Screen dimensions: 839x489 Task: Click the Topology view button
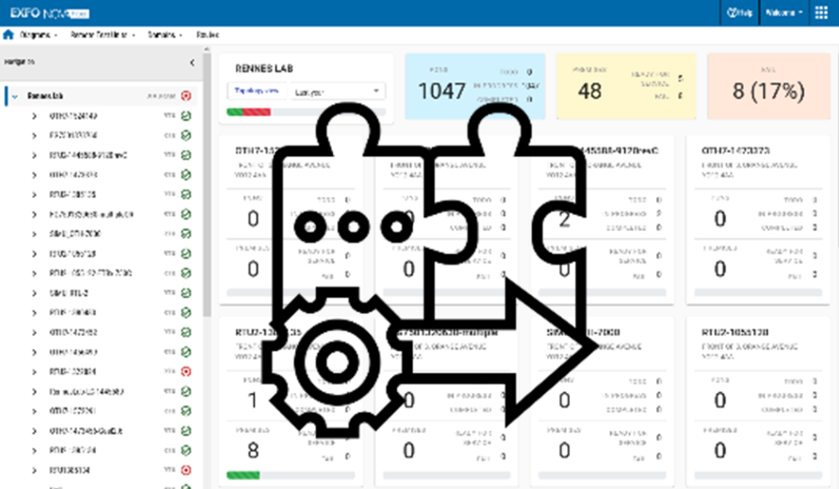[257, 91]
